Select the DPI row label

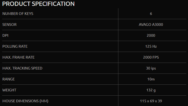point(5,35)
